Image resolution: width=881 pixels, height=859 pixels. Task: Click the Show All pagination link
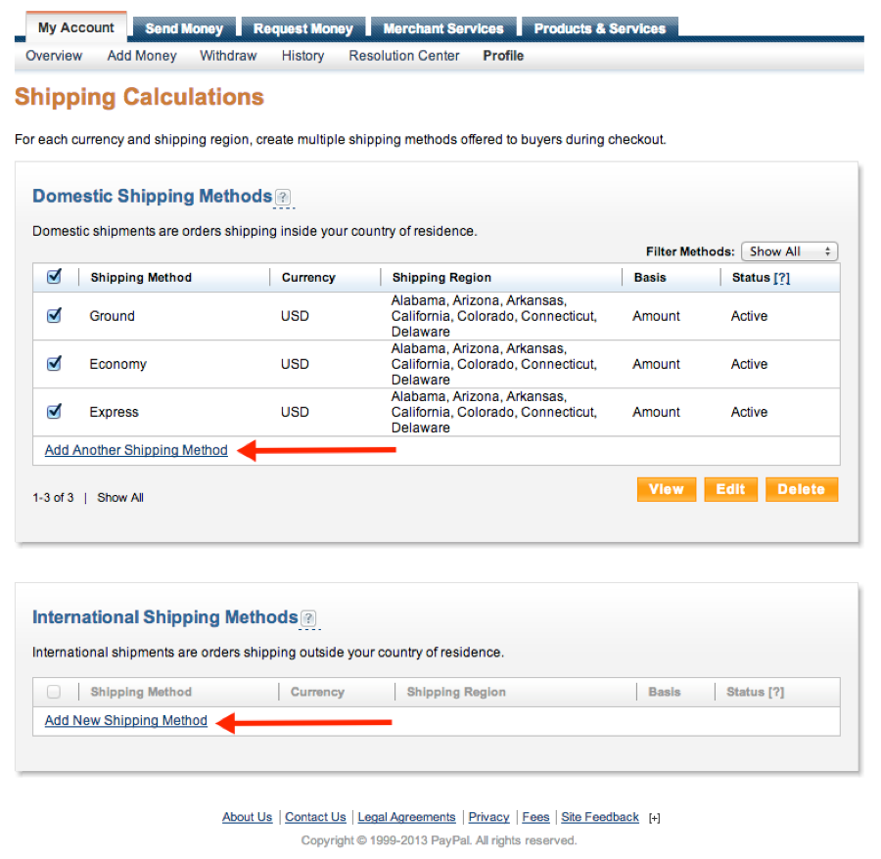pyautogui.click(x=120, y=497)
